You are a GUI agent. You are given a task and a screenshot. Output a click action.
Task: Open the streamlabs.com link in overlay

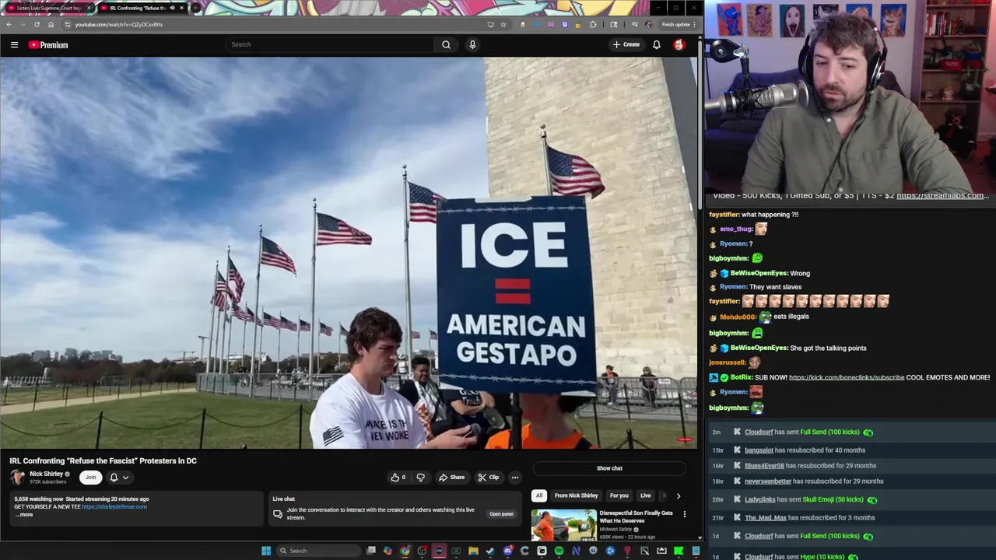click(942, 195)
